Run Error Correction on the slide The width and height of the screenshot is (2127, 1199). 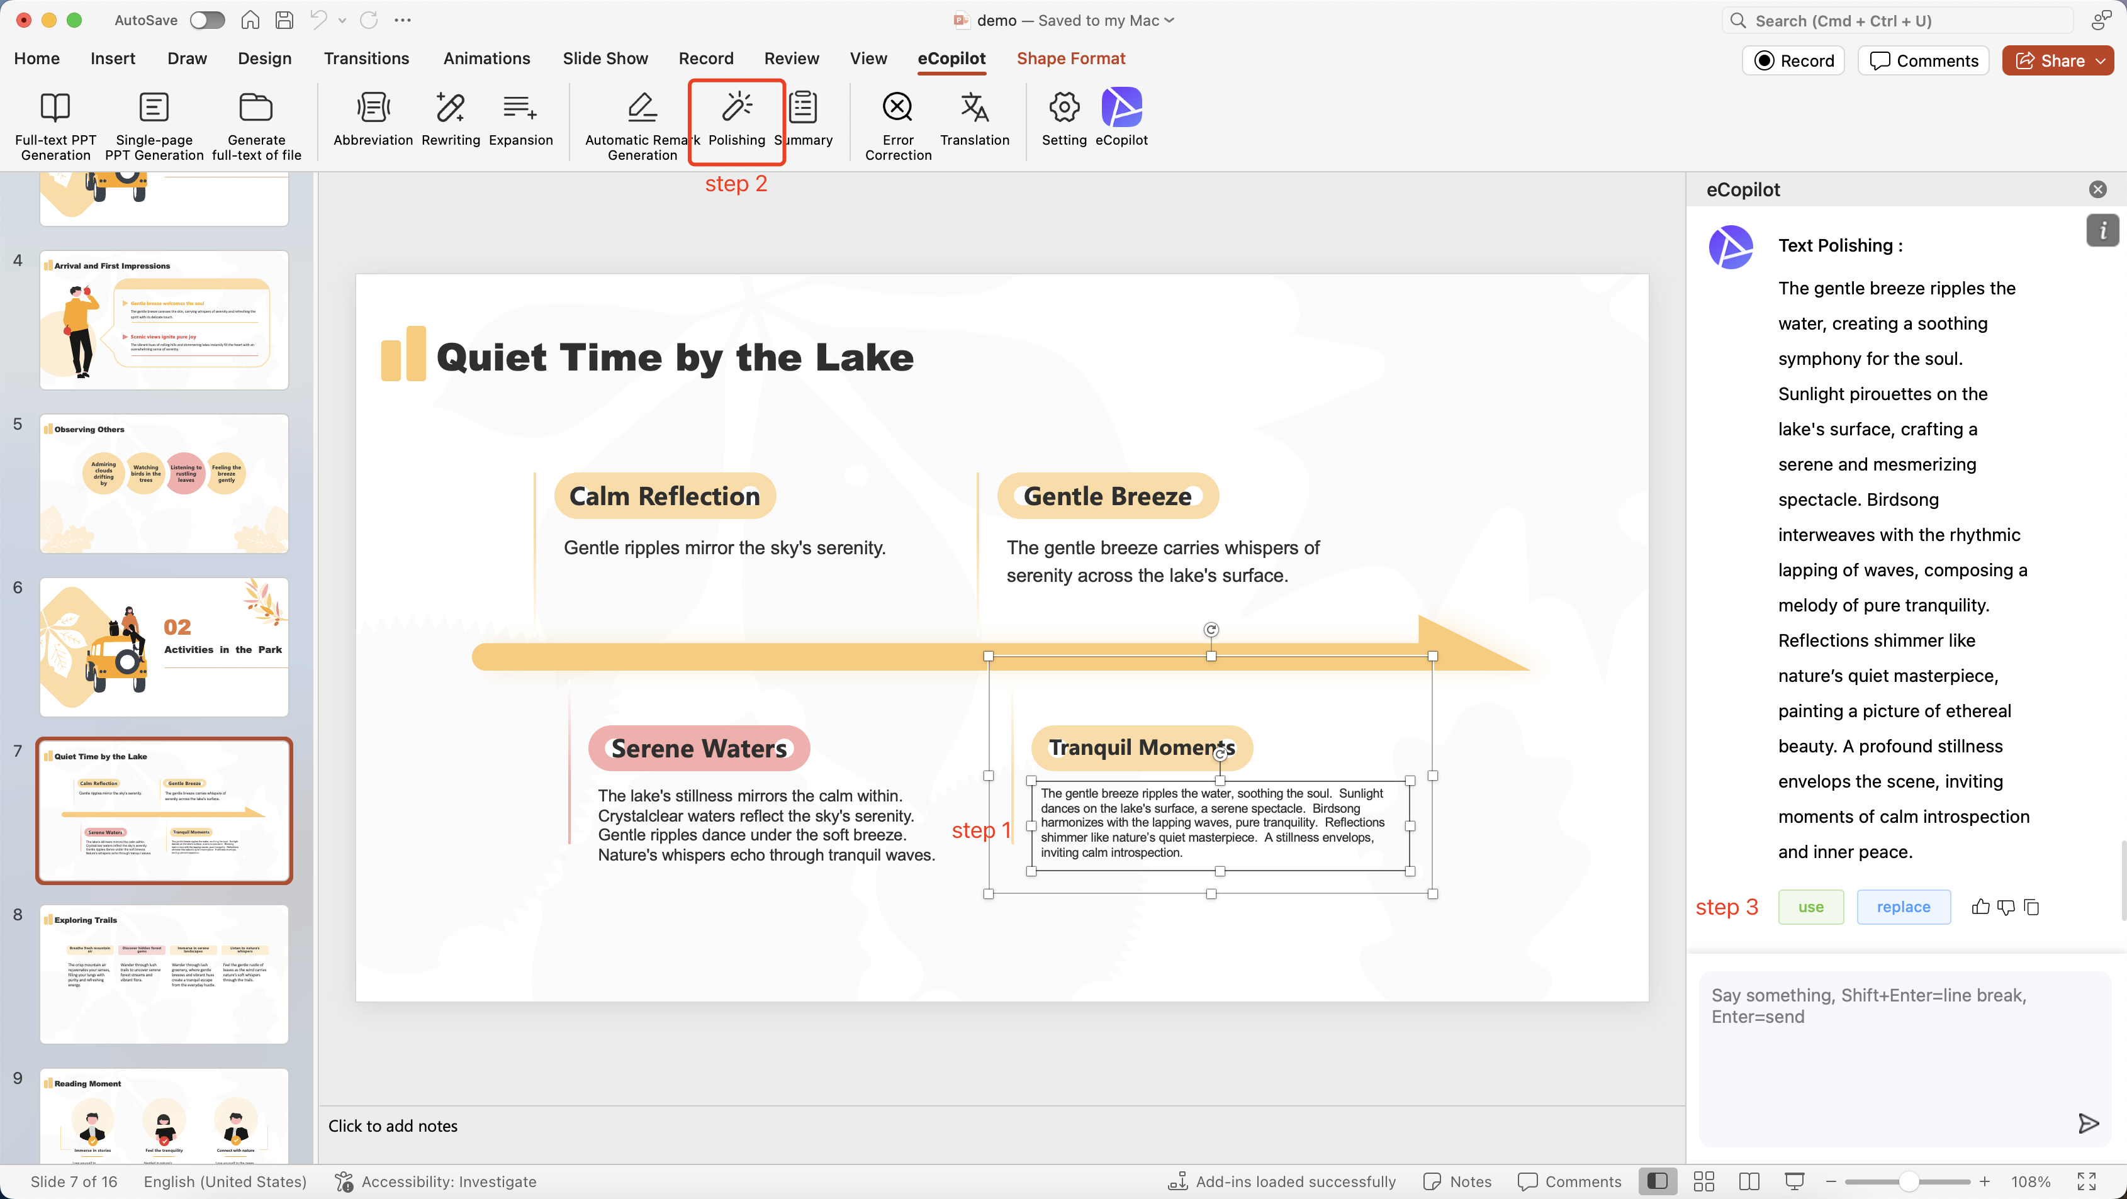coord(897,122)
